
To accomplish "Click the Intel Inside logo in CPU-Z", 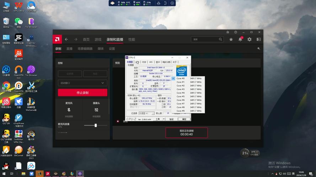I will (x=182, y=71).
